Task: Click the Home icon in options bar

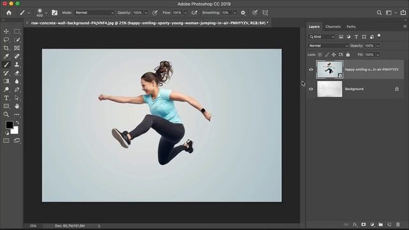Action: pyautogui.click(x=9, y=13)
